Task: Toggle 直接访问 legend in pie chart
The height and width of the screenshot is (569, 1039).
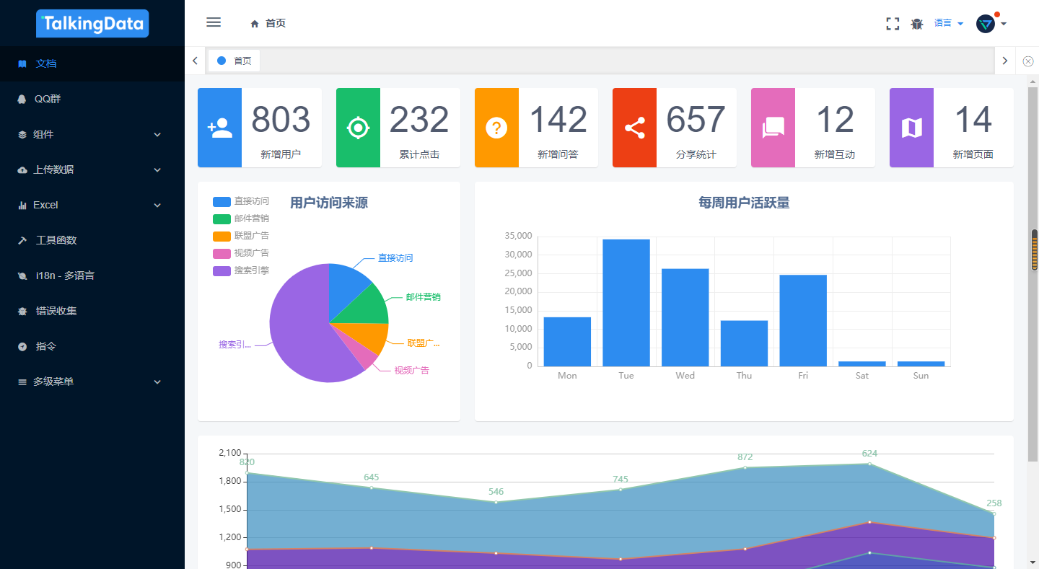Action: click(x=241, y=201)
